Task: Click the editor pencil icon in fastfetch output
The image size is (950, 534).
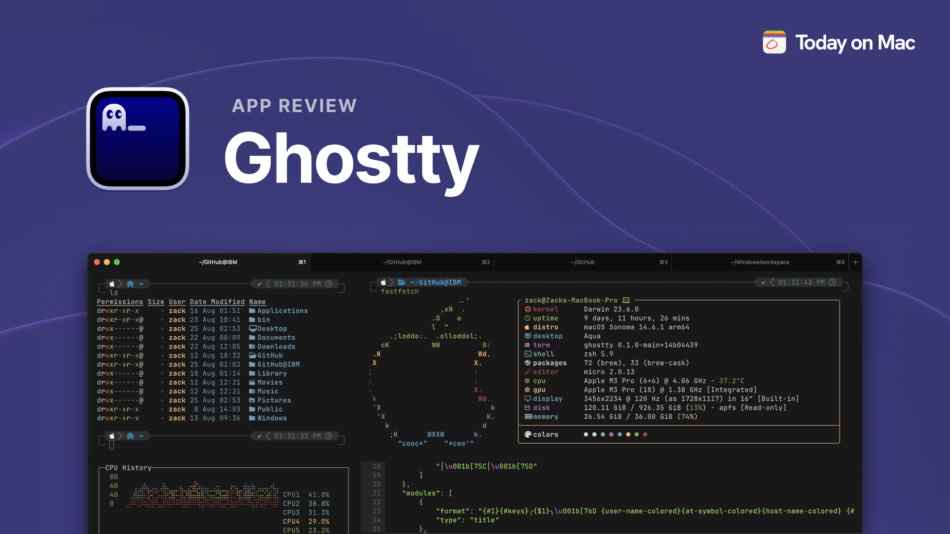Action: point(528,372)
